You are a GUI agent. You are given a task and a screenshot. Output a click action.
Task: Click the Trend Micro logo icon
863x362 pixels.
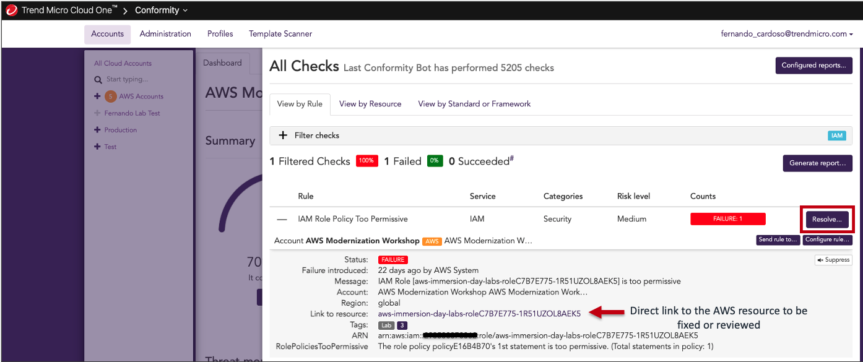pos(11,10)
